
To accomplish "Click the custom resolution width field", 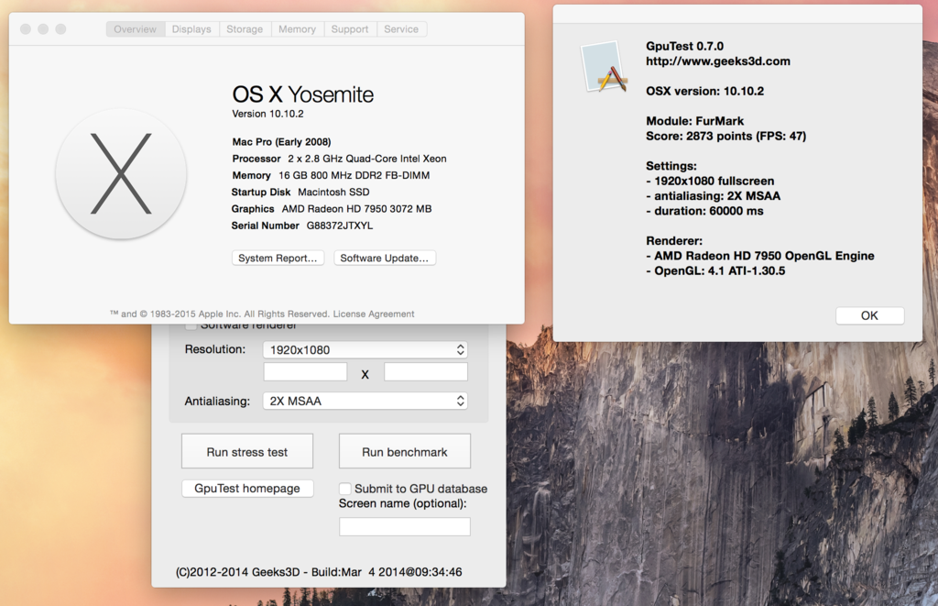I will [305, 372].
